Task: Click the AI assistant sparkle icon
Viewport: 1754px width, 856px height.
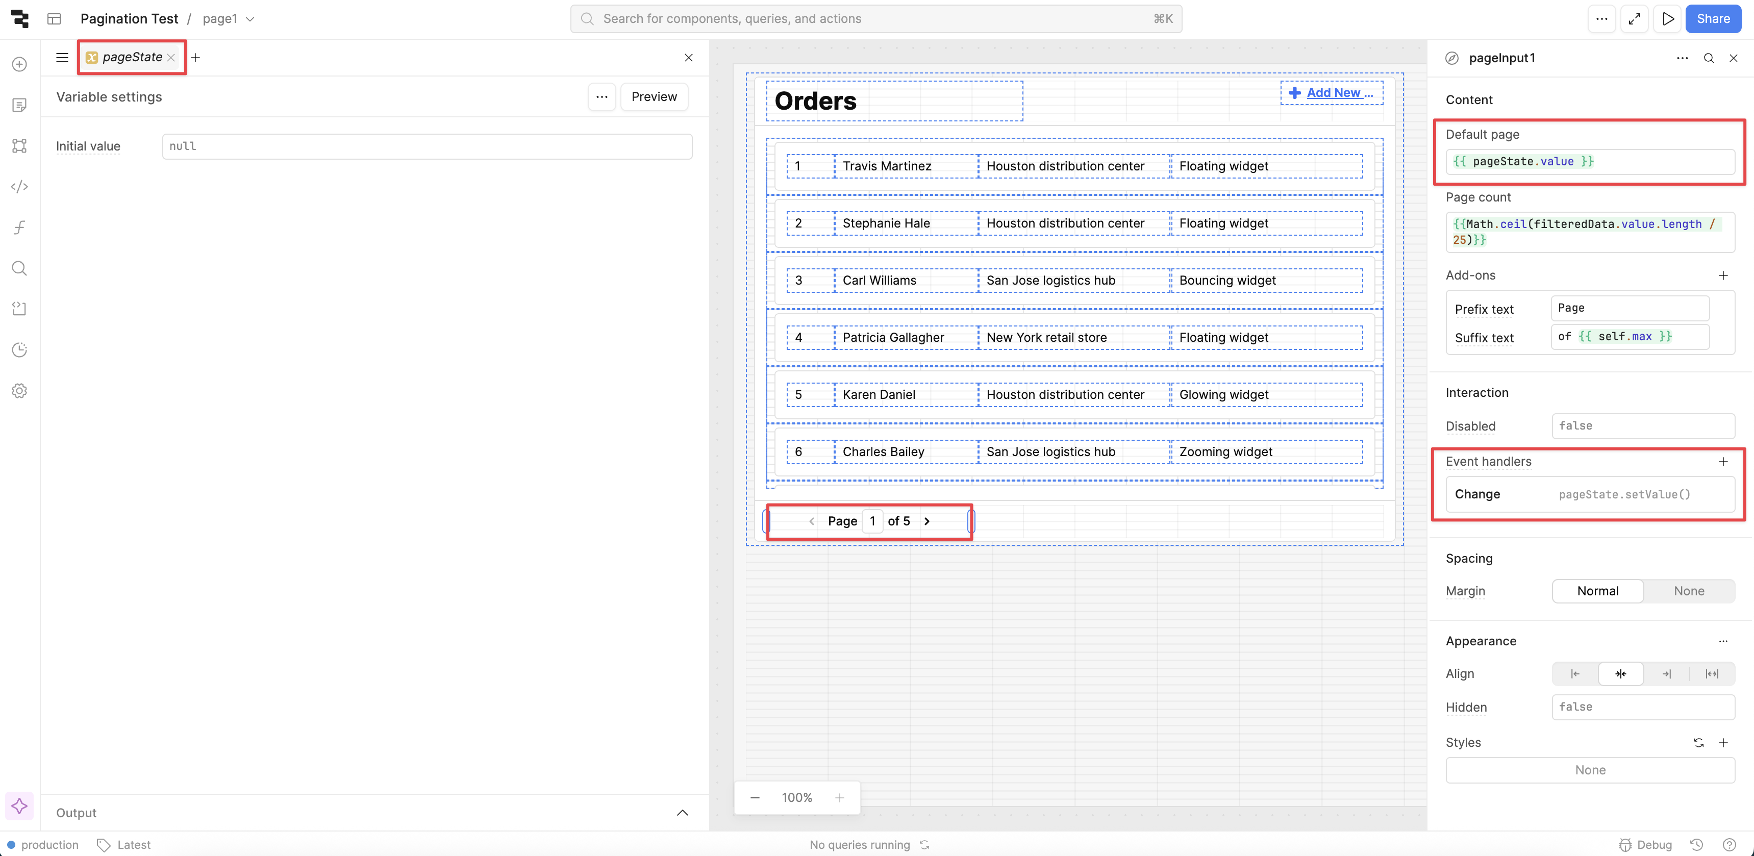Action: [x=19, y=807]
